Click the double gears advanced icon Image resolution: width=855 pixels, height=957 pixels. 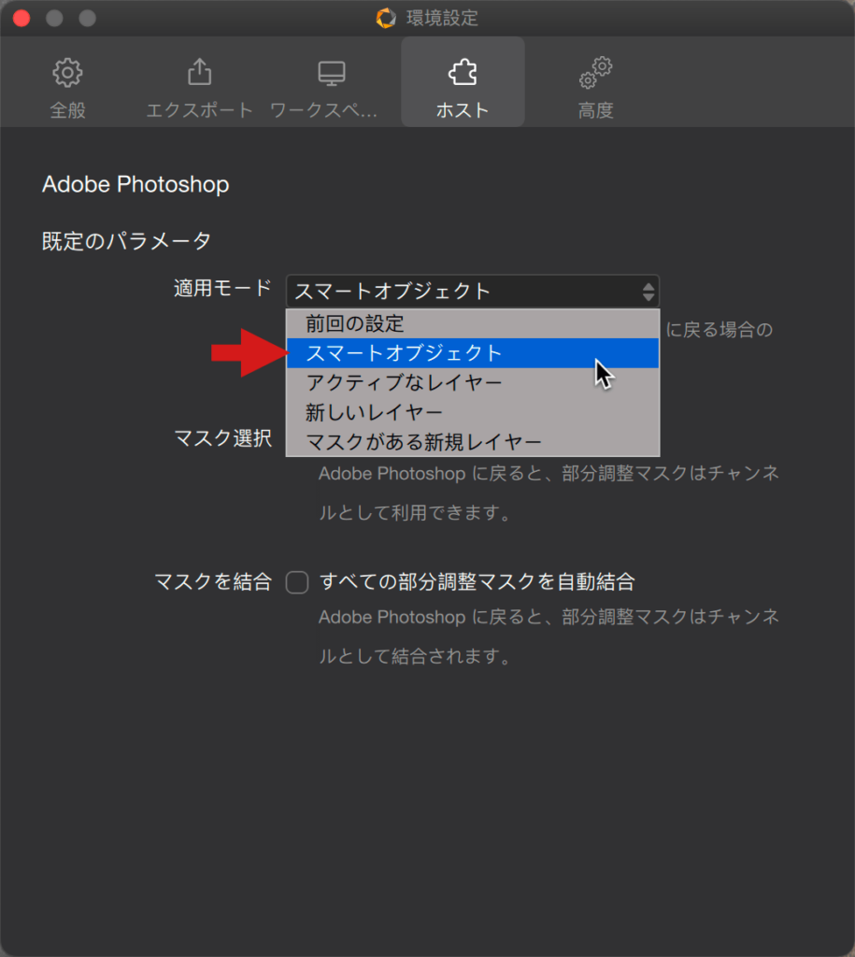595,73
